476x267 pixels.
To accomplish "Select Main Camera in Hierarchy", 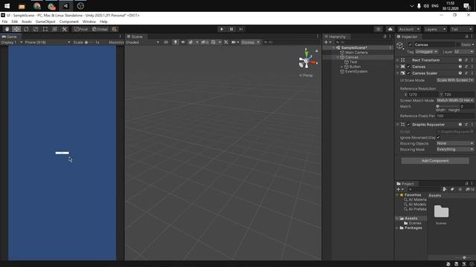I will pos(356,53).
